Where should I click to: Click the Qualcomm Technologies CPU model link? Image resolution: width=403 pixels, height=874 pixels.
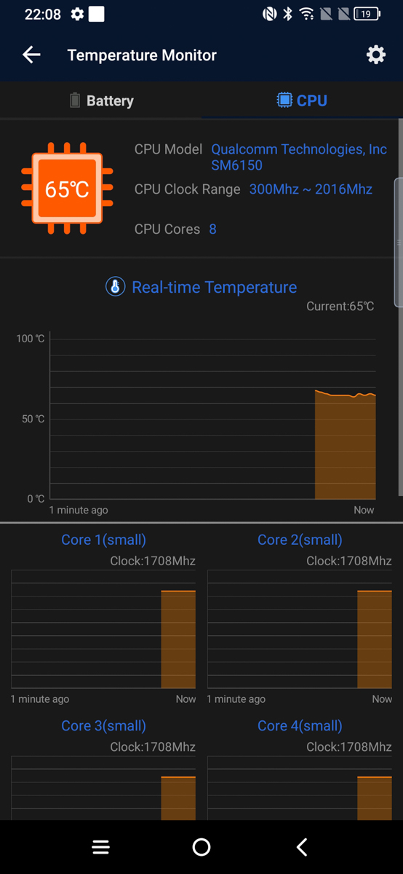pyautogui.click(x=299, y=157)
